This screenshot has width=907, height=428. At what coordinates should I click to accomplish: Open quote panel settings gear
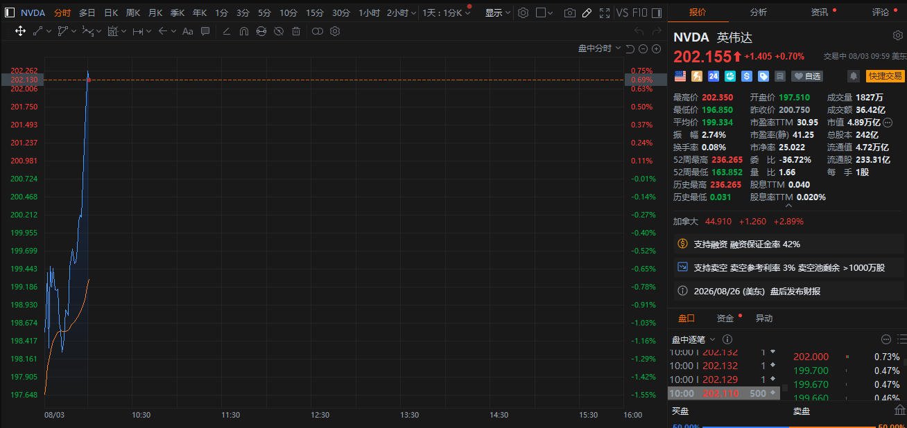897,36
